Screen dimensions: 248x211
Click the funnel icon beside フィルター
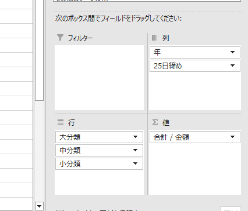pos(60,38)
